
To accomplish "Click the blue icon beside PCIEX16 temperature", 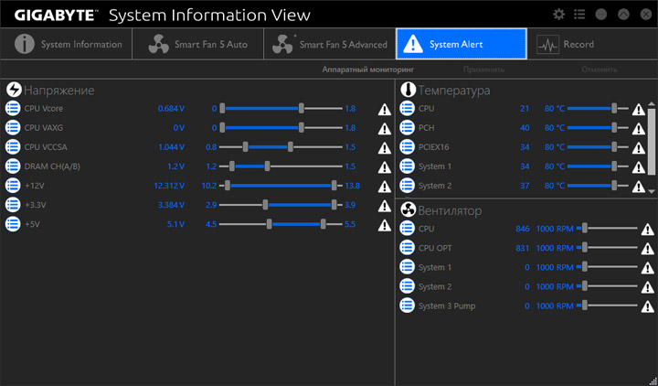I will click(x=408, y=146).
